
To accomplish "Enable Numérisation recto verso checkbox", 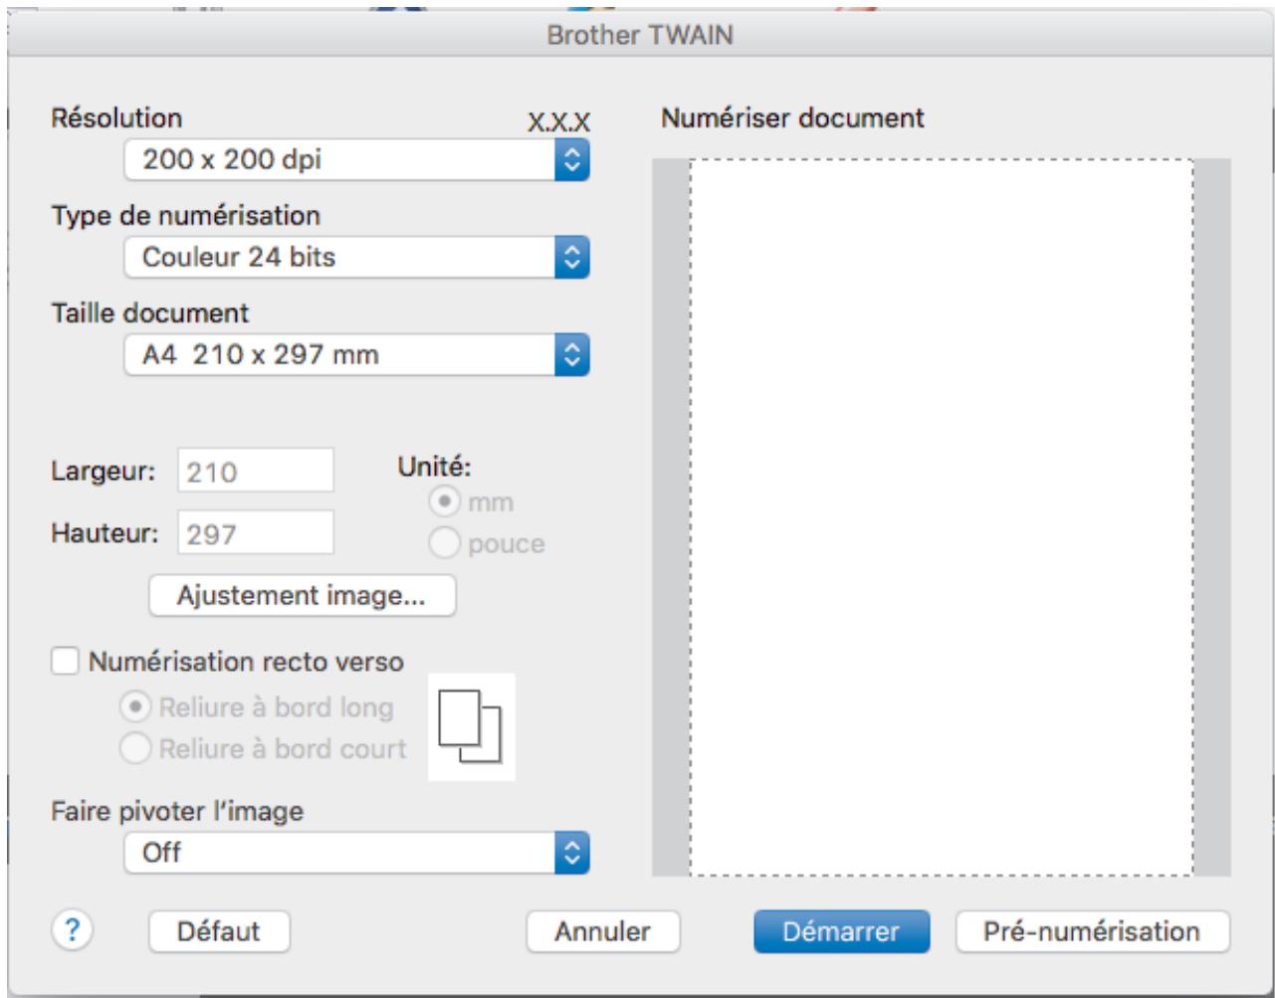I will (x=66, y=662).
